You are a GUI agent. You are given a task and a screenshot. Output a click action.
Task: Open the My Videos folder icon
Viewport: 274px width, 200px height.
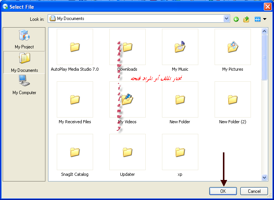[128, 99]
